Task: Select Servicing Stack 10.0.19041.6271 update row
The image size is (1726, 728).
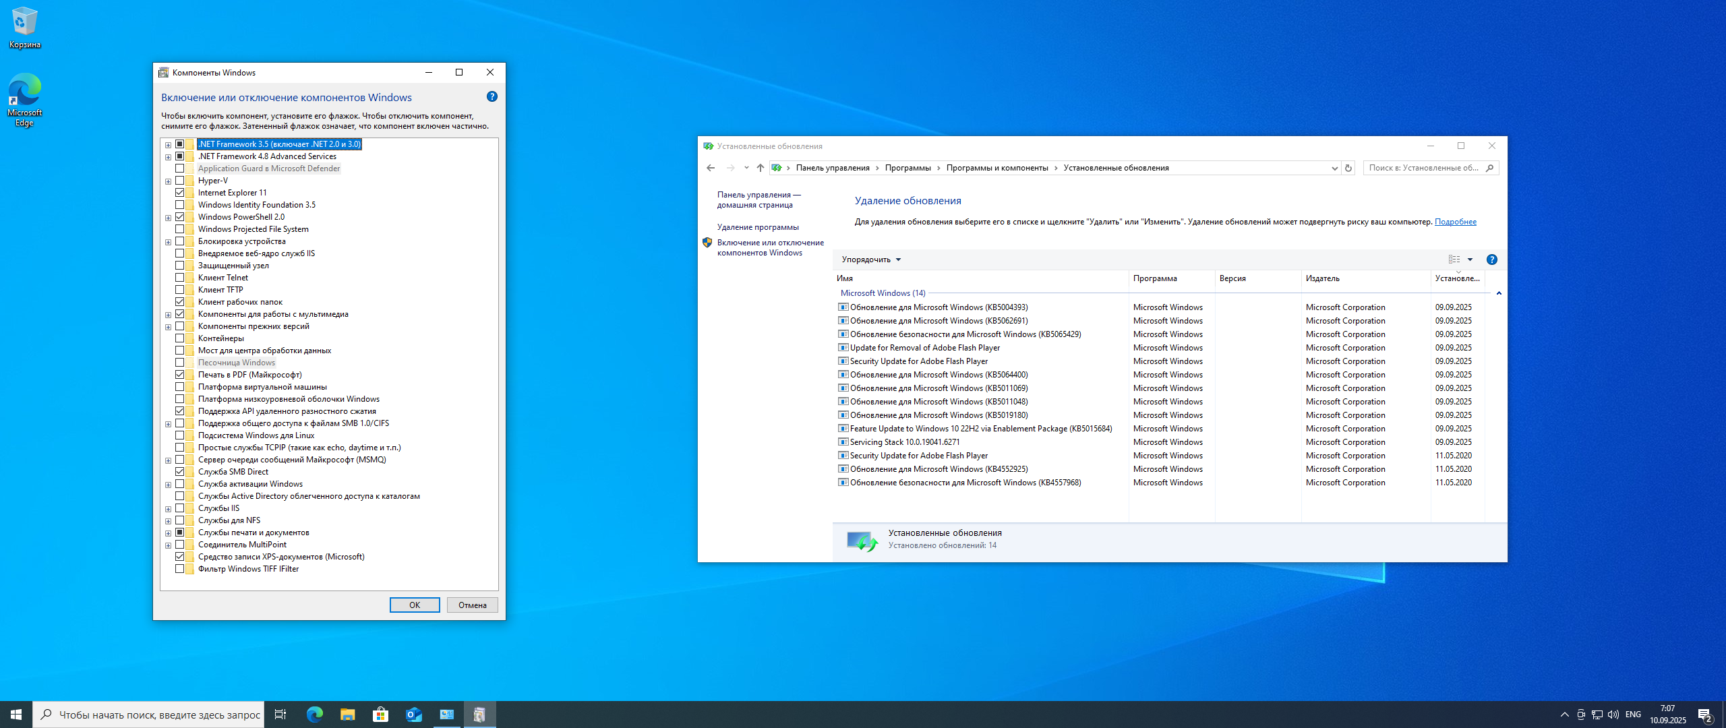Action: (x=1160, y=442)
